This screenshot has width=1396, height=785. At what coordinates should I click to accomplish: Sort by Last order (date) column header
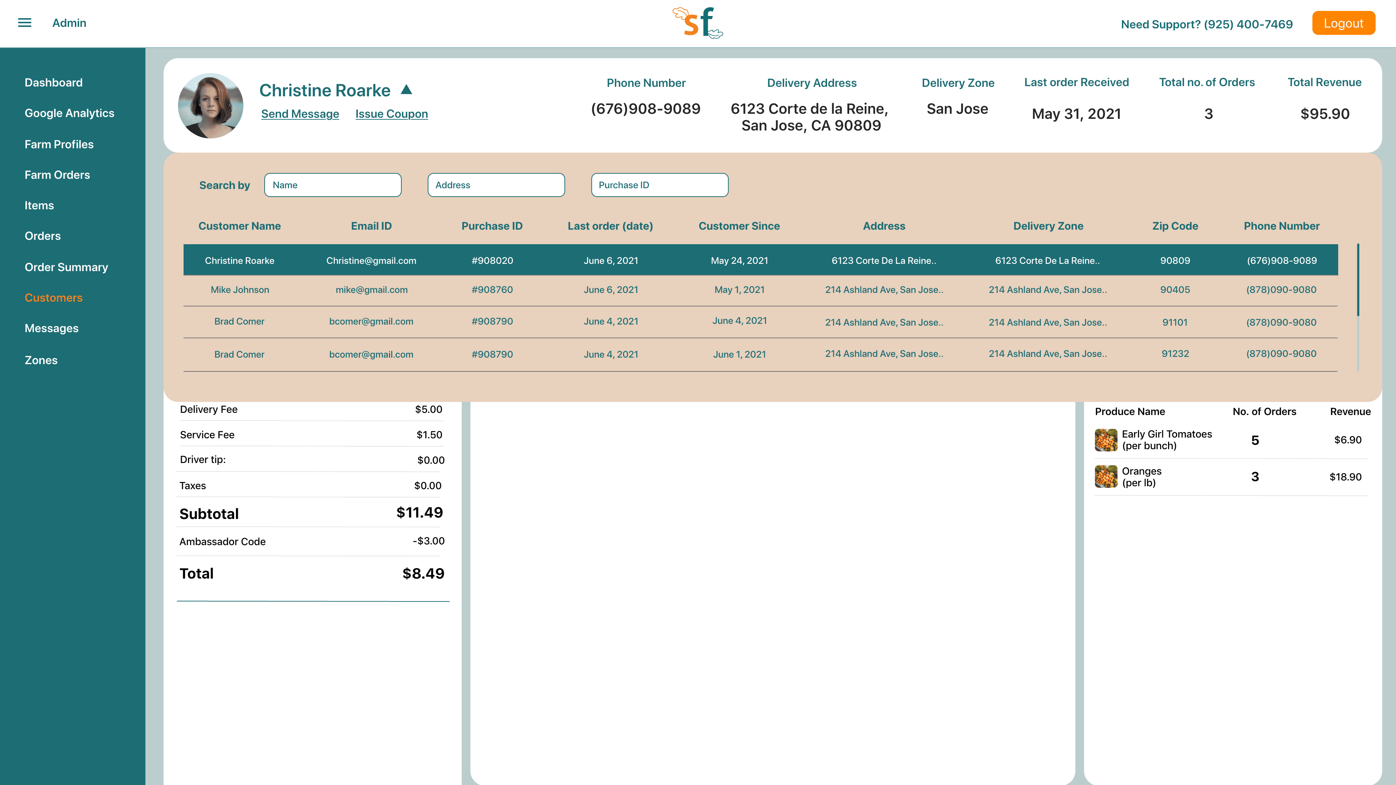610,226
